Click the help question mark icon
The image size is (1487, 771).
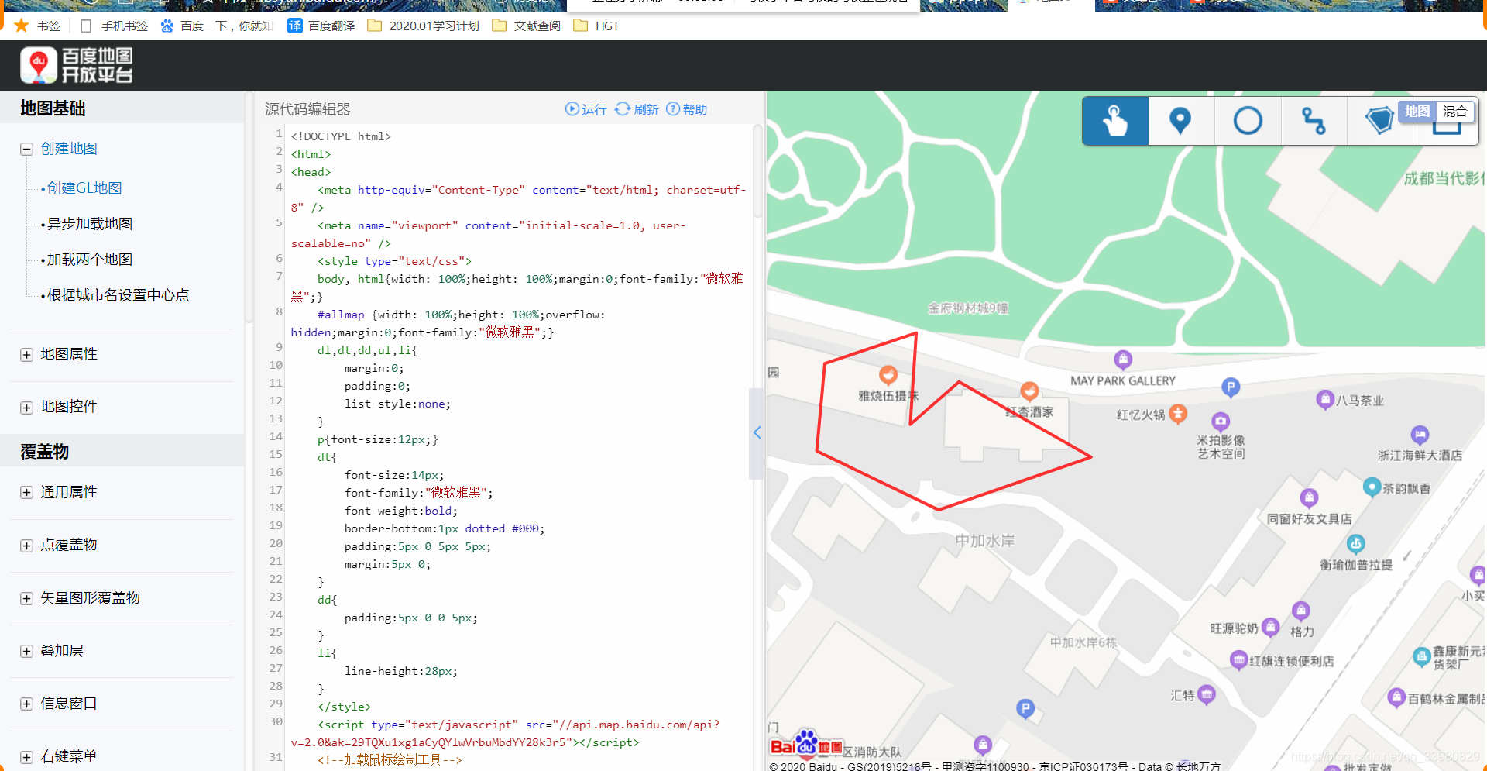(x=673, y=109)
